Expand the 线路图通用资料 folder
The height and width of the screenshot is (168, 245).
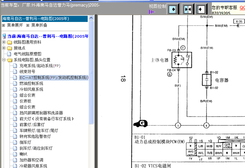pyautogui.click(x=4, y=42)
